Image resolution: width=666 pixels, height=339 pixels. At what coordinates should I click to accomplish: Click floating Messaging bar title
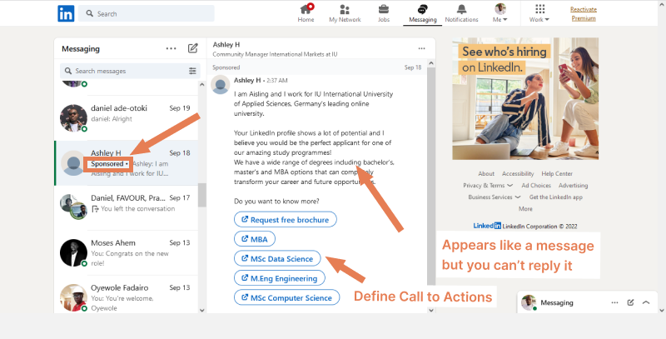tap(556, 302)
